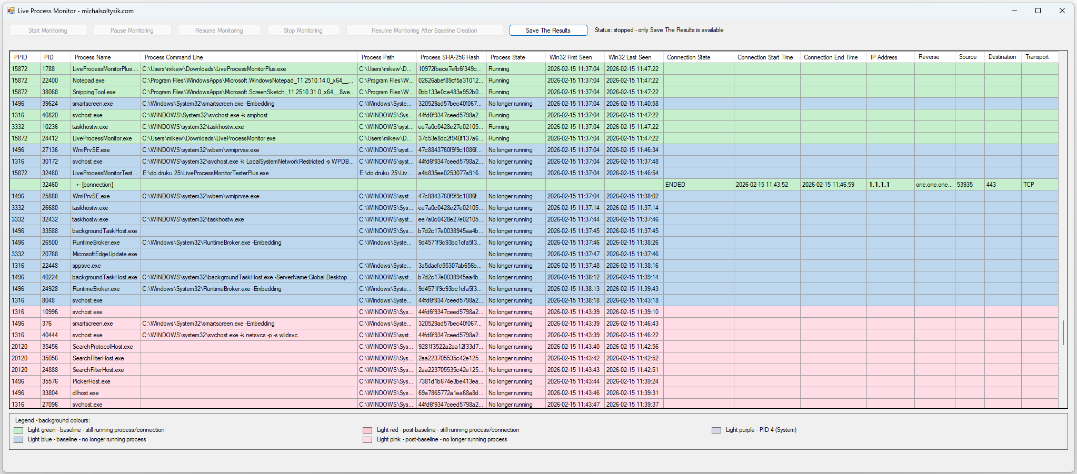Click the vertical scrollbar thumb of table

pos(1063,332)
